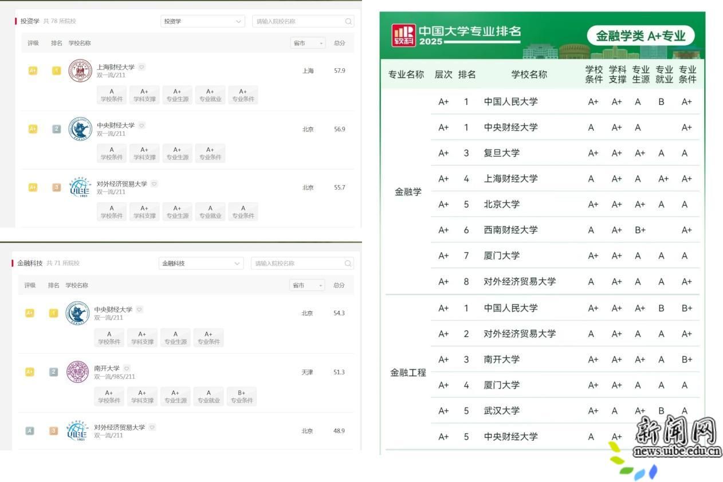Click the A+ rating badge of 南开大学 row
The height and width of the screenshot is (482, 723).
[30, 372]
